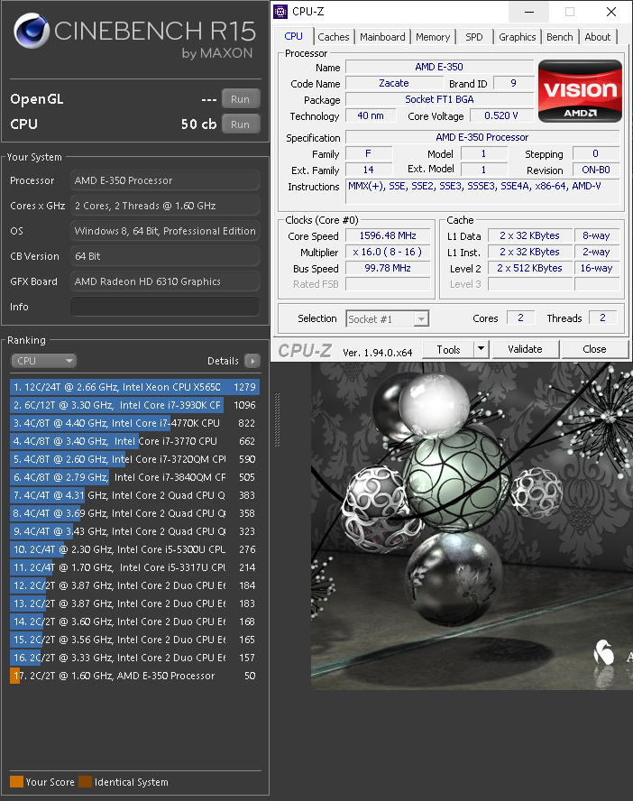Image resolution: width=633 pixels, height=801 pixels.
Task: Click the Instructions list in CPU-Z
Action: 482,191
